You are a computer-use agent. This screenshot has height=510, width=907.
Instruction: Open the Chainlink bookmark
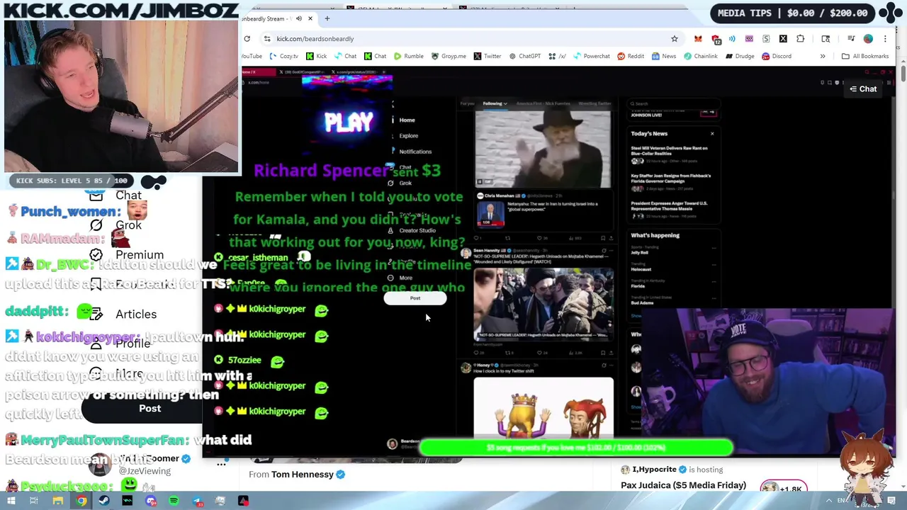[700, 56]
